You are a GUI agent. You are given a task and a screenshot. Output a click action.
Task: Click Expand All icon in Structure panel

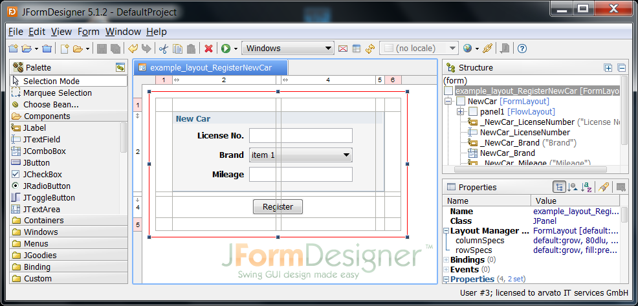click(x=608, y=68)
